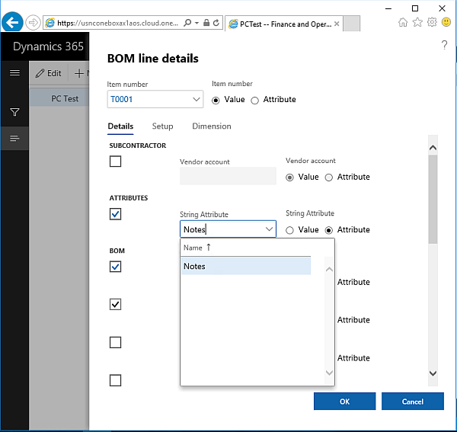This screenshot has width=457, height=432.
Task: Switch to the Setup tab
Action: (x=162, y=126)
